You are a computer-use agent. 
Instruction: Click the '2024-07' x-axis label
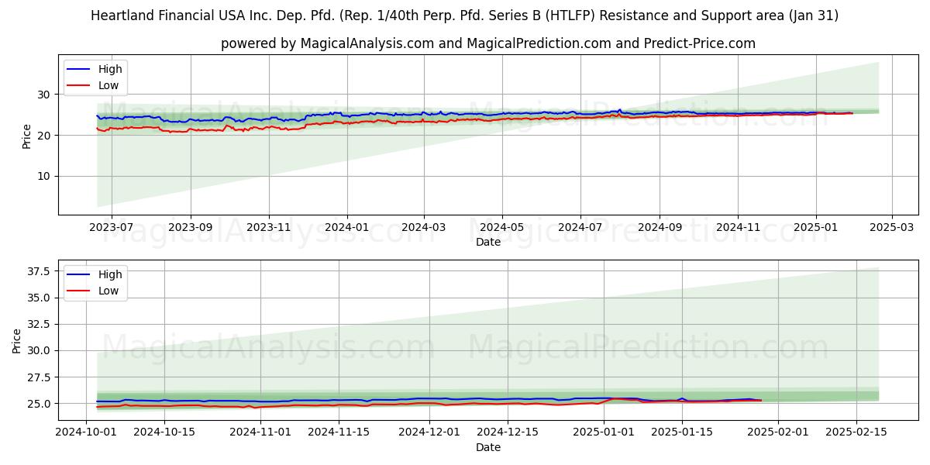pyautogui.click(x=580, y=229)
